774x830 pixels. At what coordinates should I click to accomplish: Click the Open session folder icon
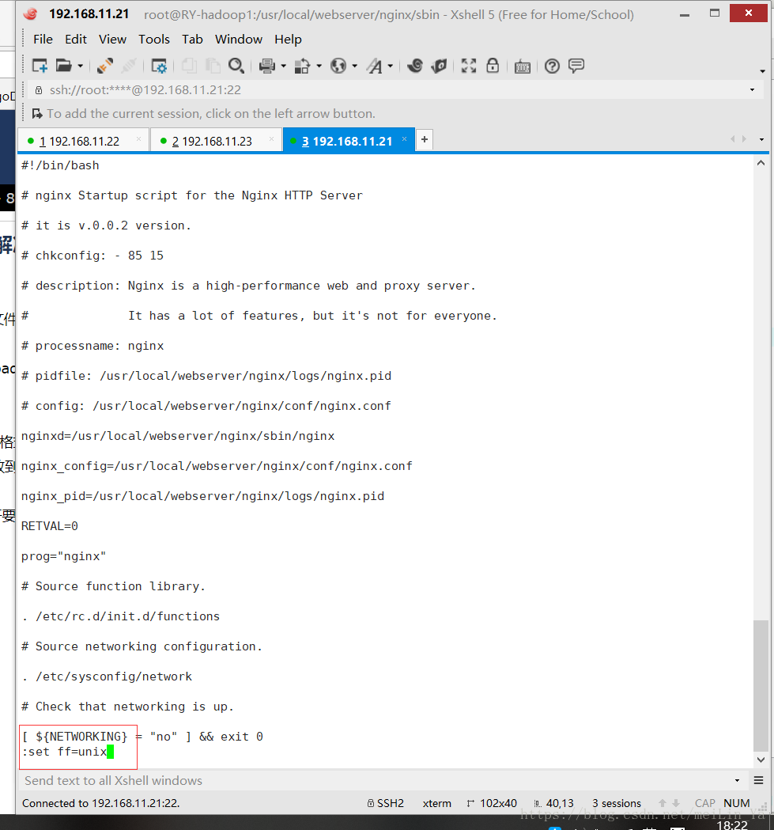point(63,66)
